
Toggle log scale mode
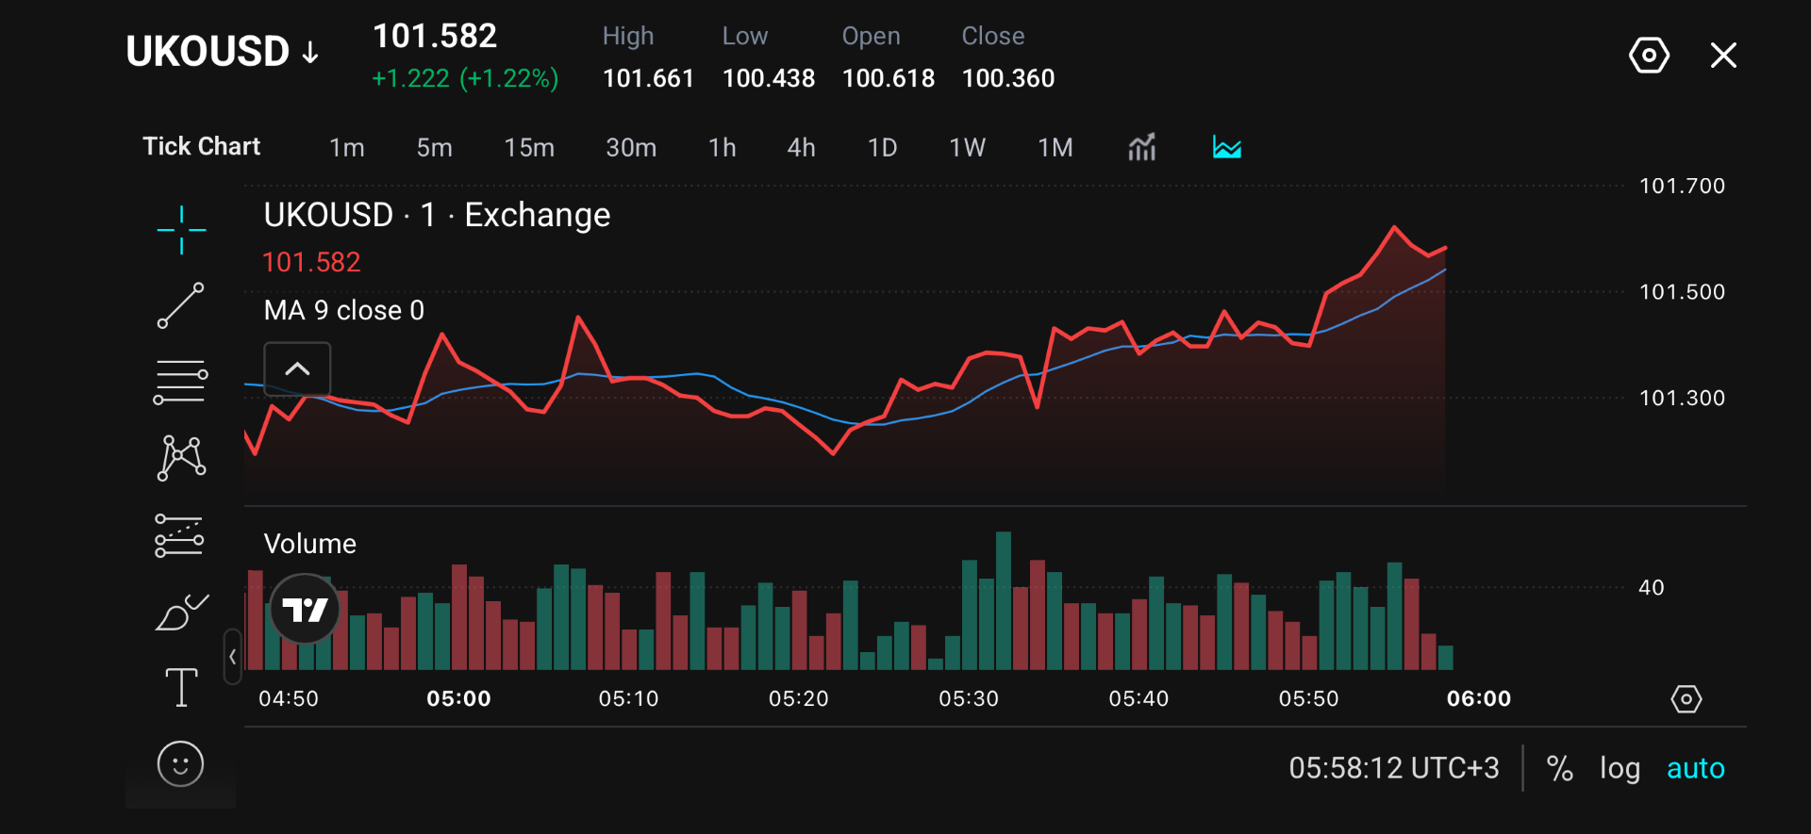(x=1620, y=769)
